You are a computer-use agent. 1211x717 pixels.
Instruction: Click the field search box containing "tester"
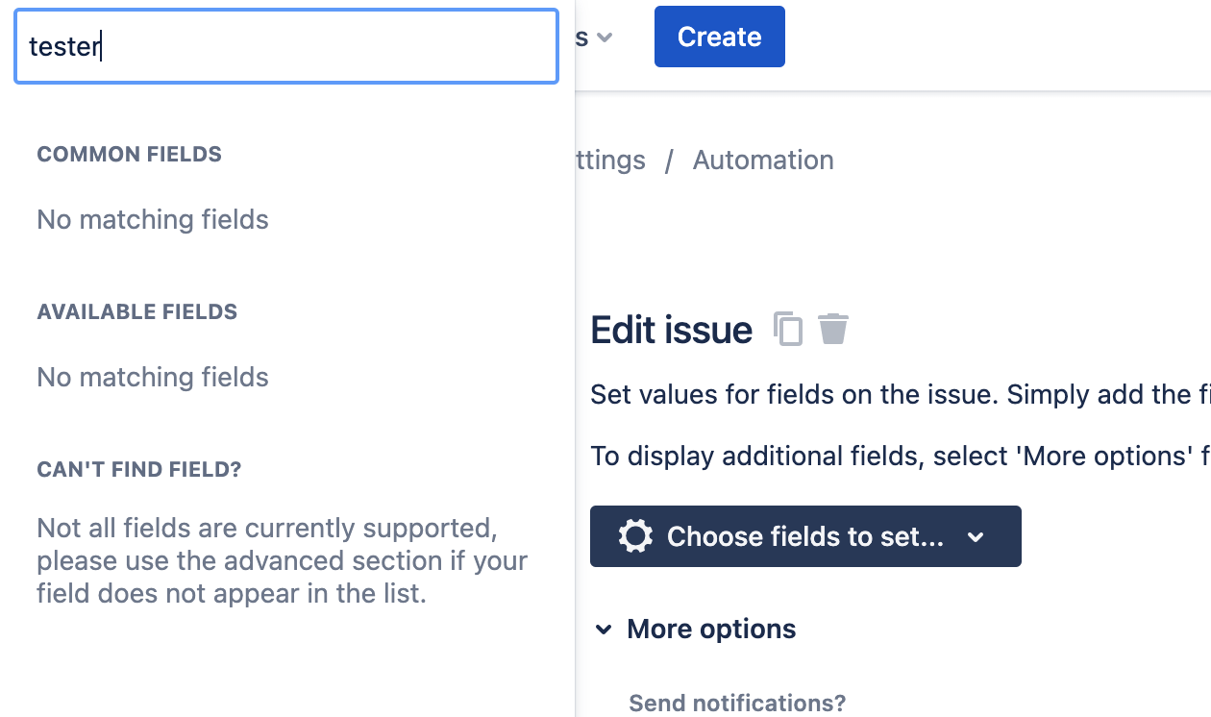[x=286, y=46]
